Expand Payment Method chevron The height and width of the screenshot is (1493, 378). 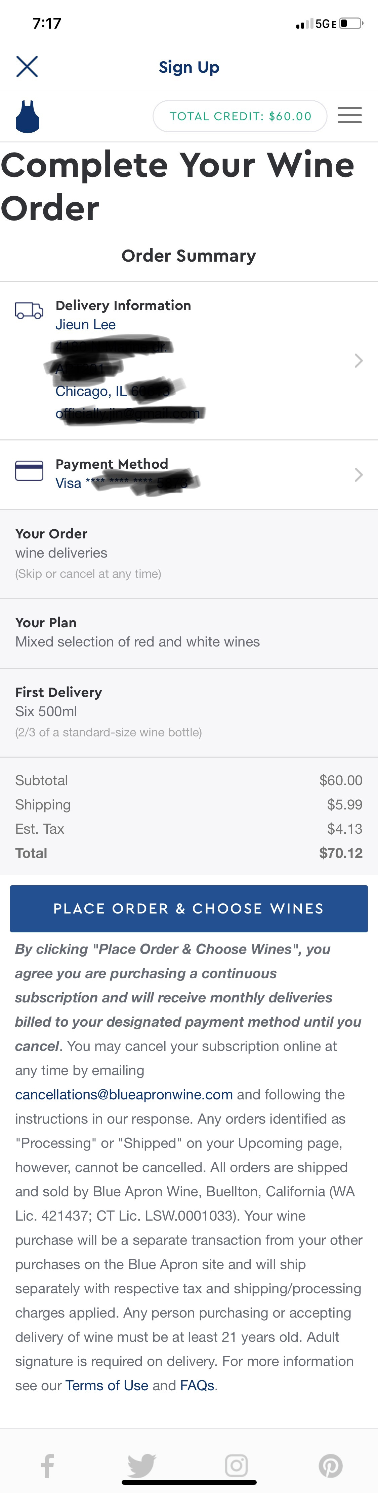[x=359, y=475]
